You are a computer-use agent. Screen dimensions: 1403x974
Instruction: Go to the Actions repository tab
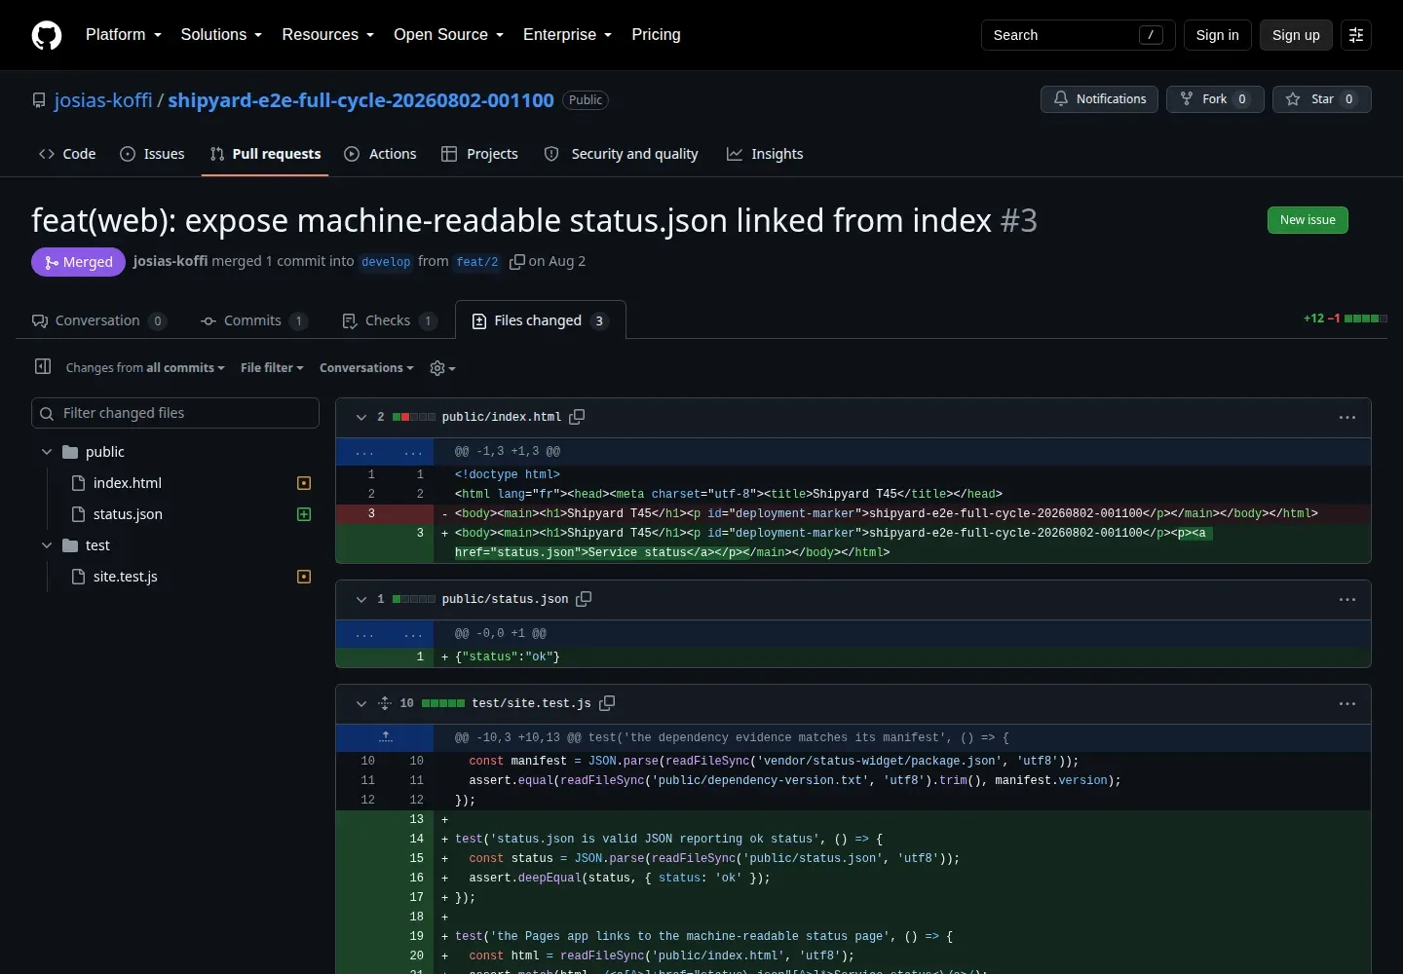point(380,154)
